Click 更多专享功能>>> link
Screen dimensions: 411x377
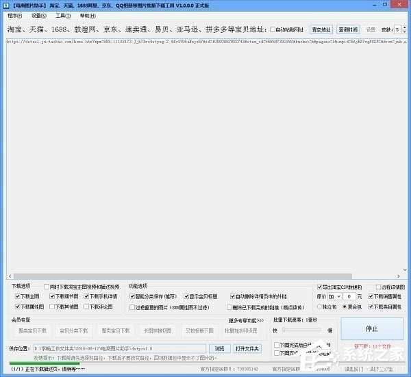(246, 320)
